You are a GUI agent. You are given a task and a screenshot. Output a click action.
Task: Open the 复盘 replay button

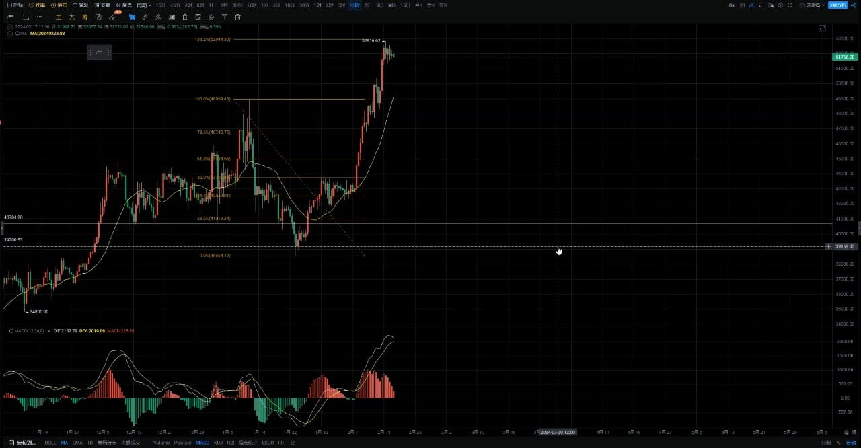coord(122,5)
